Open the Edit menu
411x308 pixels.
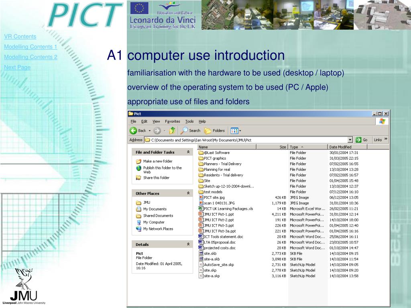[x=144, y=122]
